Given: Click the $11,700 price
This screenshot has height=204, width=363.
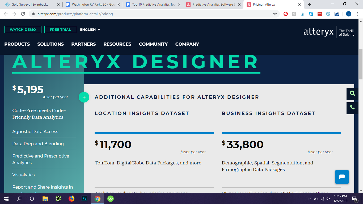Looking at the screenshot, I should 113,144.
